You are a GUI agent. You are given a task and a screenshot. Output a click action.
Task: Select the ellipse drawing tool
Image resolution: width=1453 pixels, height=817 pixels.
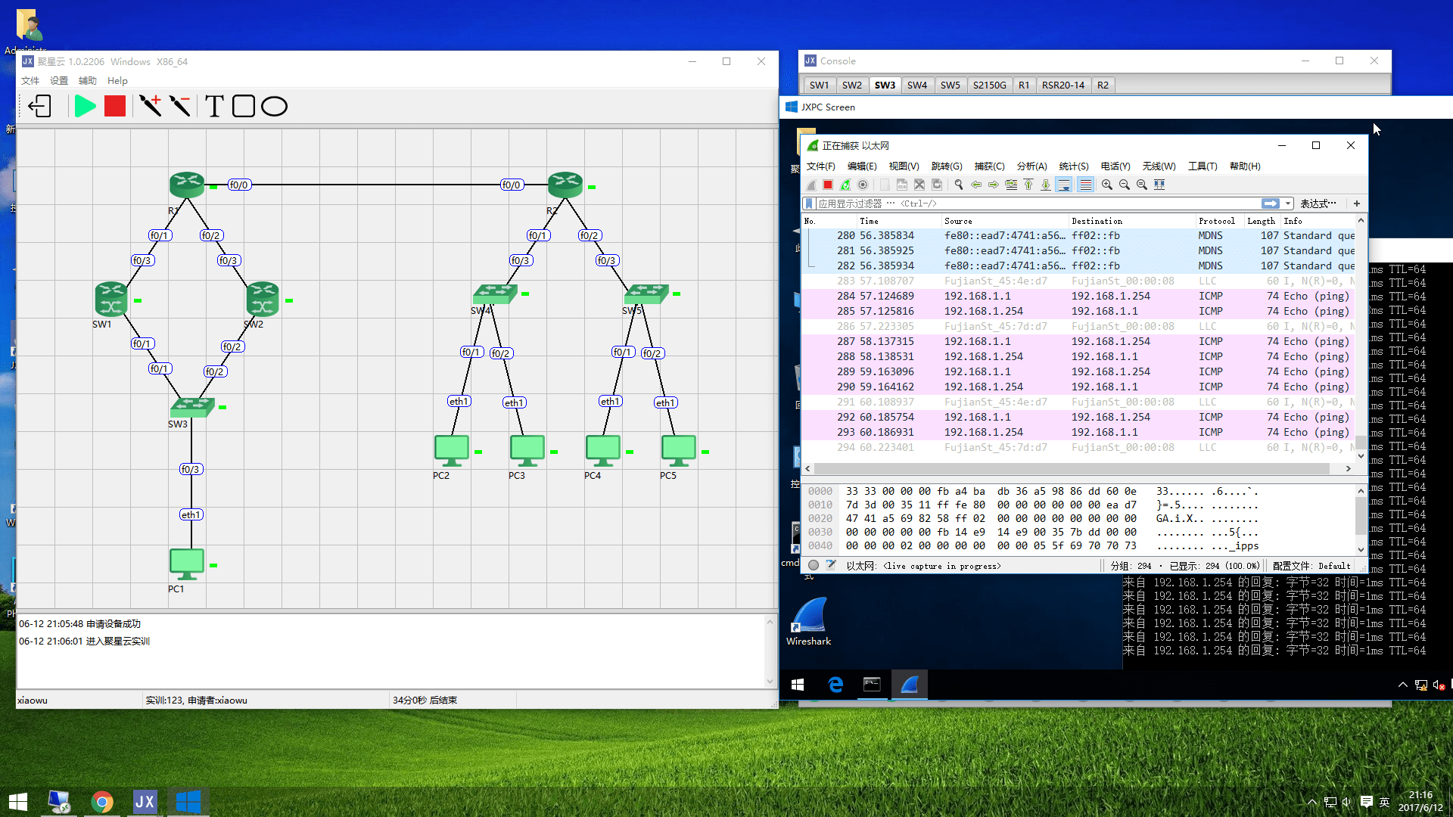(274, 107)
